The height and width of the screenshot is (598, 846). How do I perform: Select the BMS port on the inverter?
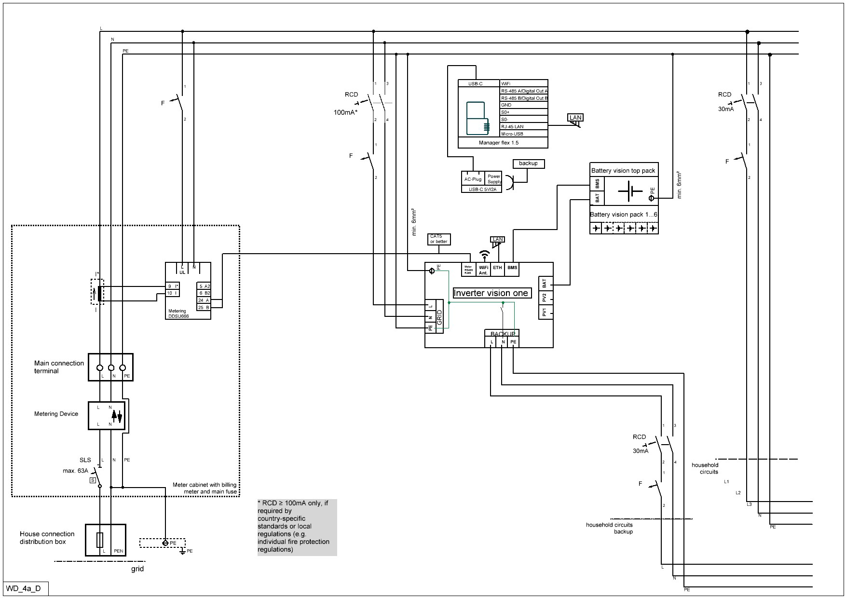pyautogui.click(x=512, y=268)
